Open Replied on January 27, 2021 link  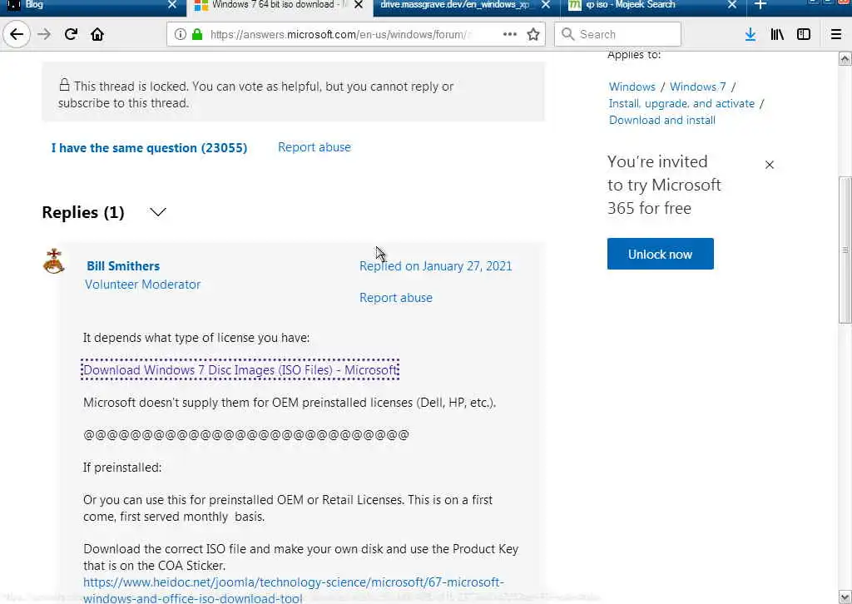[x=436, y=265]
